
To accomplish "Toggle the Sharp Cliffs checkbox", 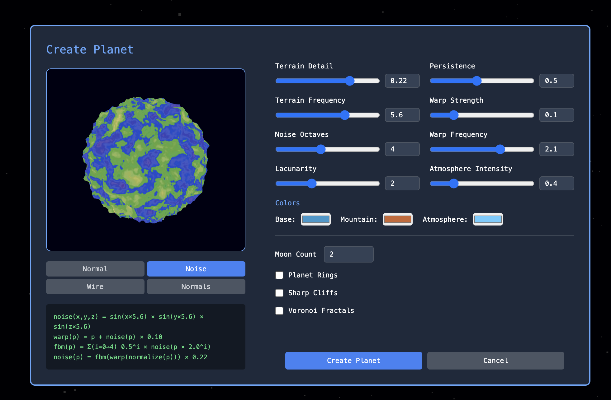I will coord(279,293).
